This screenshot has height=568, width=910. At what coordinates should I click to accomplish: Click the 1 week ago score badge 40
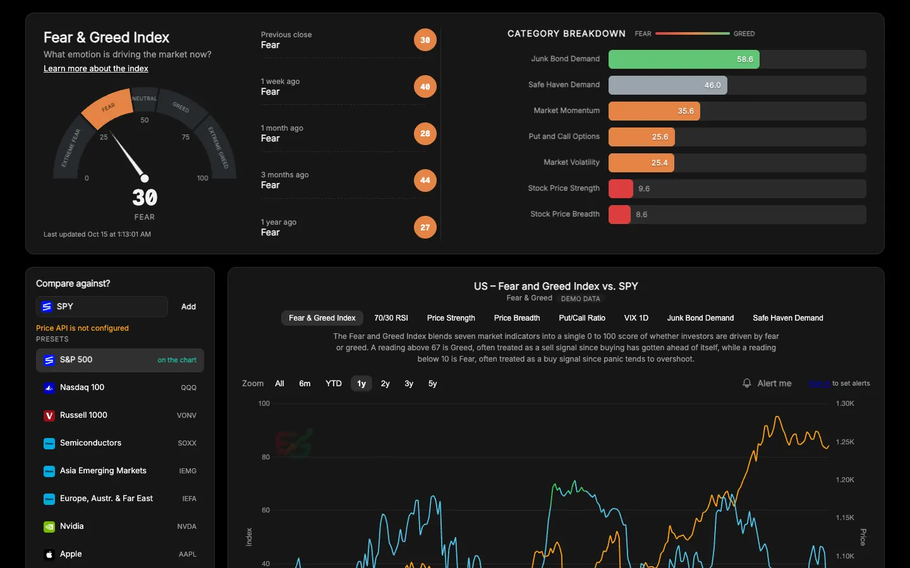click(425, 86)
